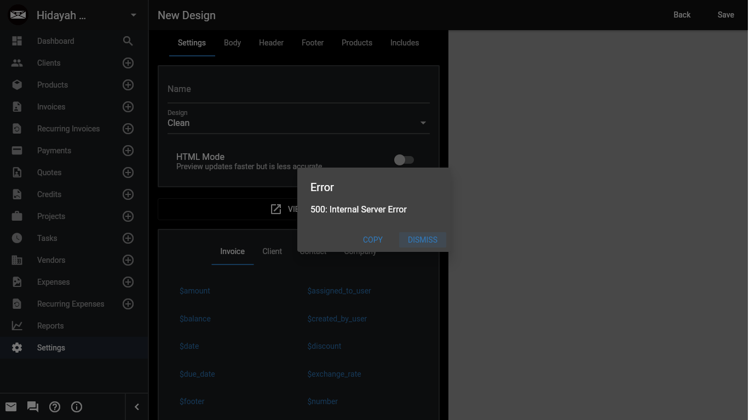Switch to the Includes tab
The width and height of the screenshot is (749, 420).
coord(405,43)
